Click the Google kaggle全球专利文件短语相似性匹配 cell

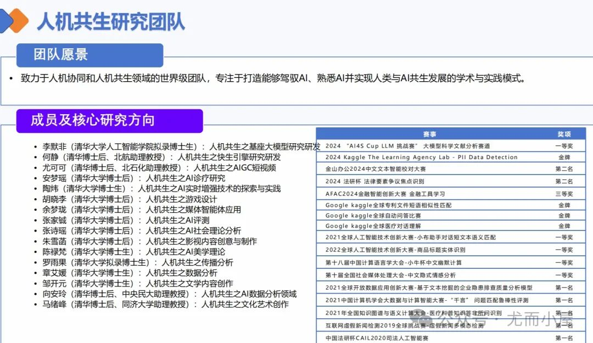click(388, 205)
